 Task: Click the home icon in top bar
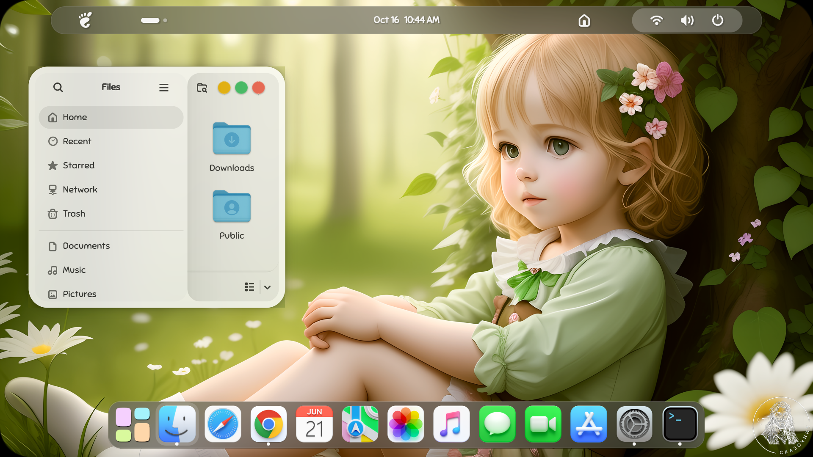click(x=584, y=20)
